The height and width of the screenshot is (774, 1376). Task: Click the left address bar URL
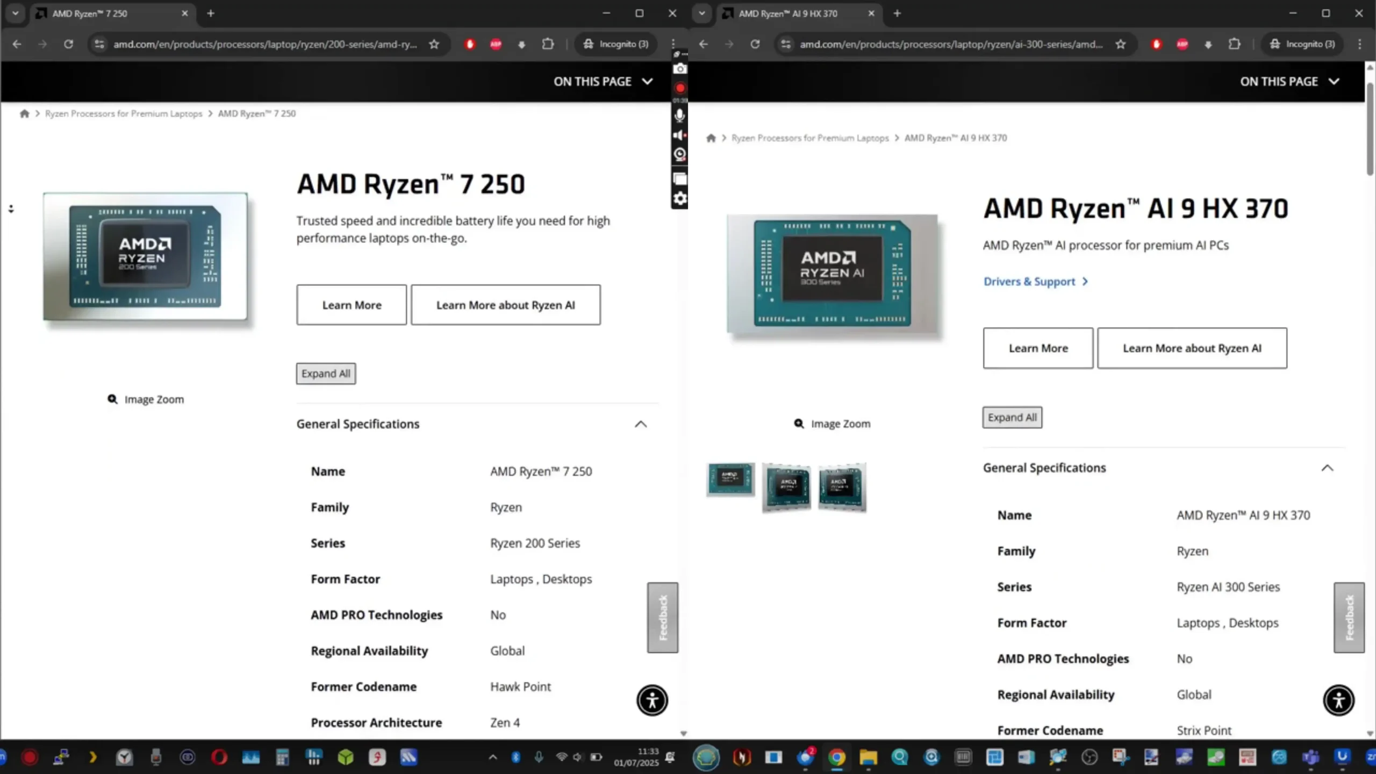[265, 44]
